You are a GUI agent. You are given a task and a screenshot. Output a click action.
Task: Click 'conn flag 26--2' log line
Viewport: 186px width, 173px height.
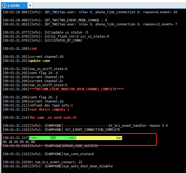(x=30, y=97)
